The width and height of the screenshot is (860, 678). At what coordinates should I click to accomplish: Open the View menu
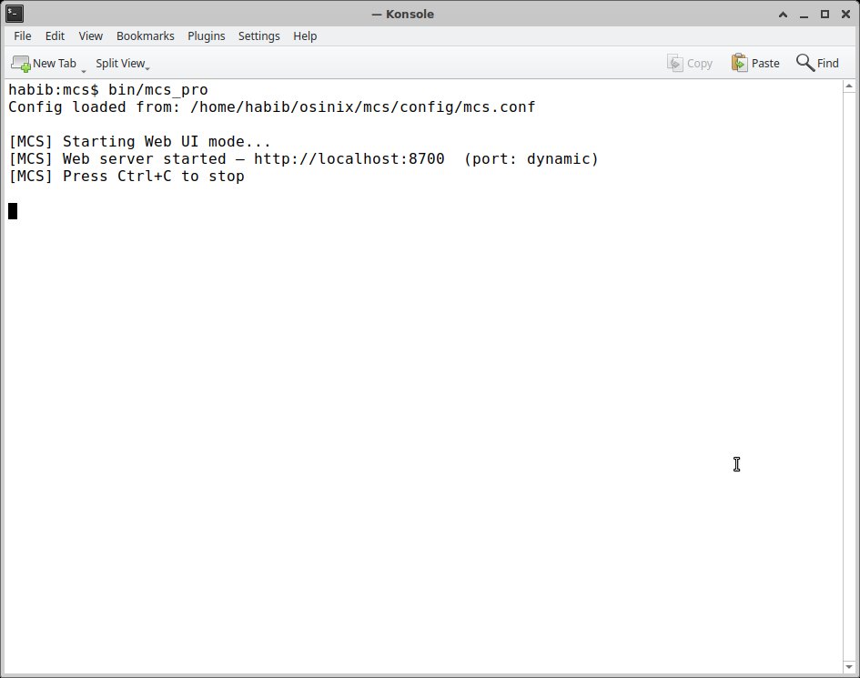click(x=90, y=36)
